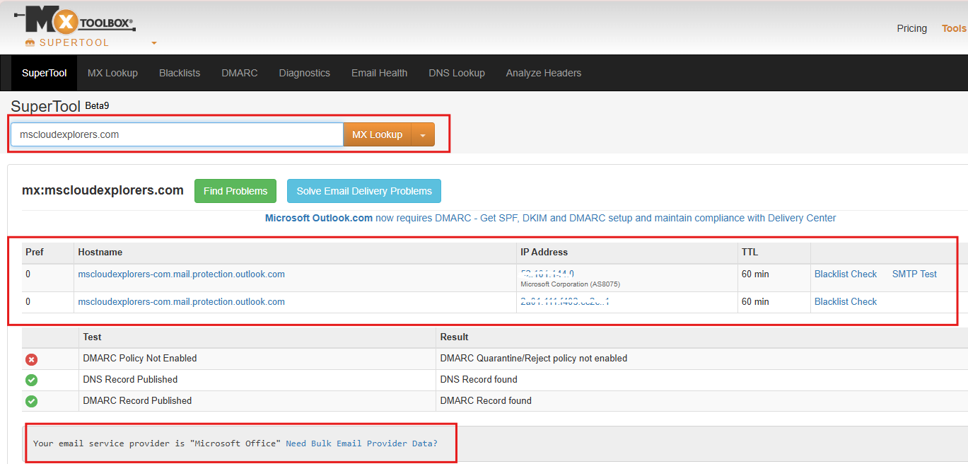Select Microsoft Corporation (AS8075) text
The width and height of the screenshot is (968, 464).
point(570,284)
